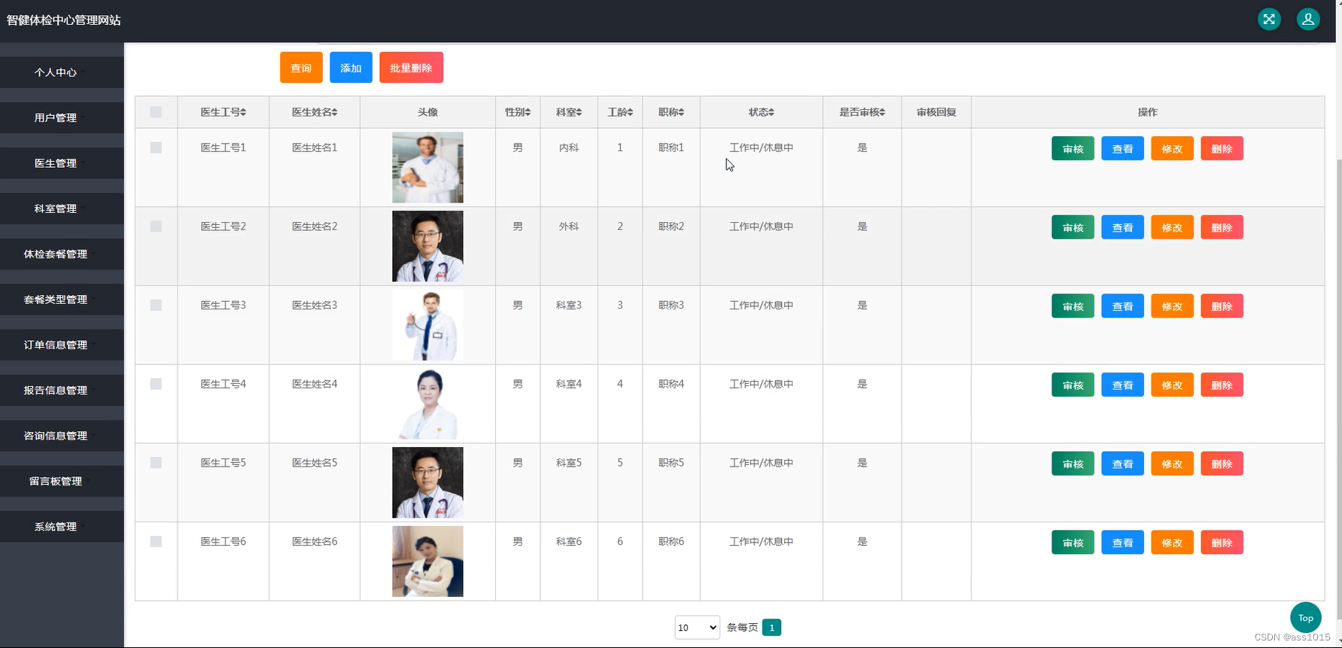This screenshot has width=1342, height=648.
Task: Click 修改 for 医生姓名5 row
Action: click(x=1172, y=464)
